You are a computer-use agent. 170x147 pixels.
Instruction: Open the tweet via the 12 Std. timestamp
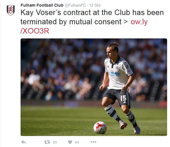pyautogui.click(x=95, y=5)
